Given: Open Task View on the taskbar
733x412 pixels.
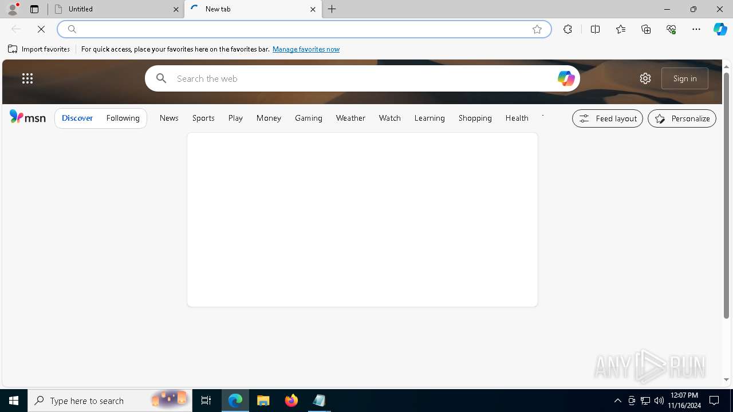Looking at the screenshot, I should coord(206,401).
